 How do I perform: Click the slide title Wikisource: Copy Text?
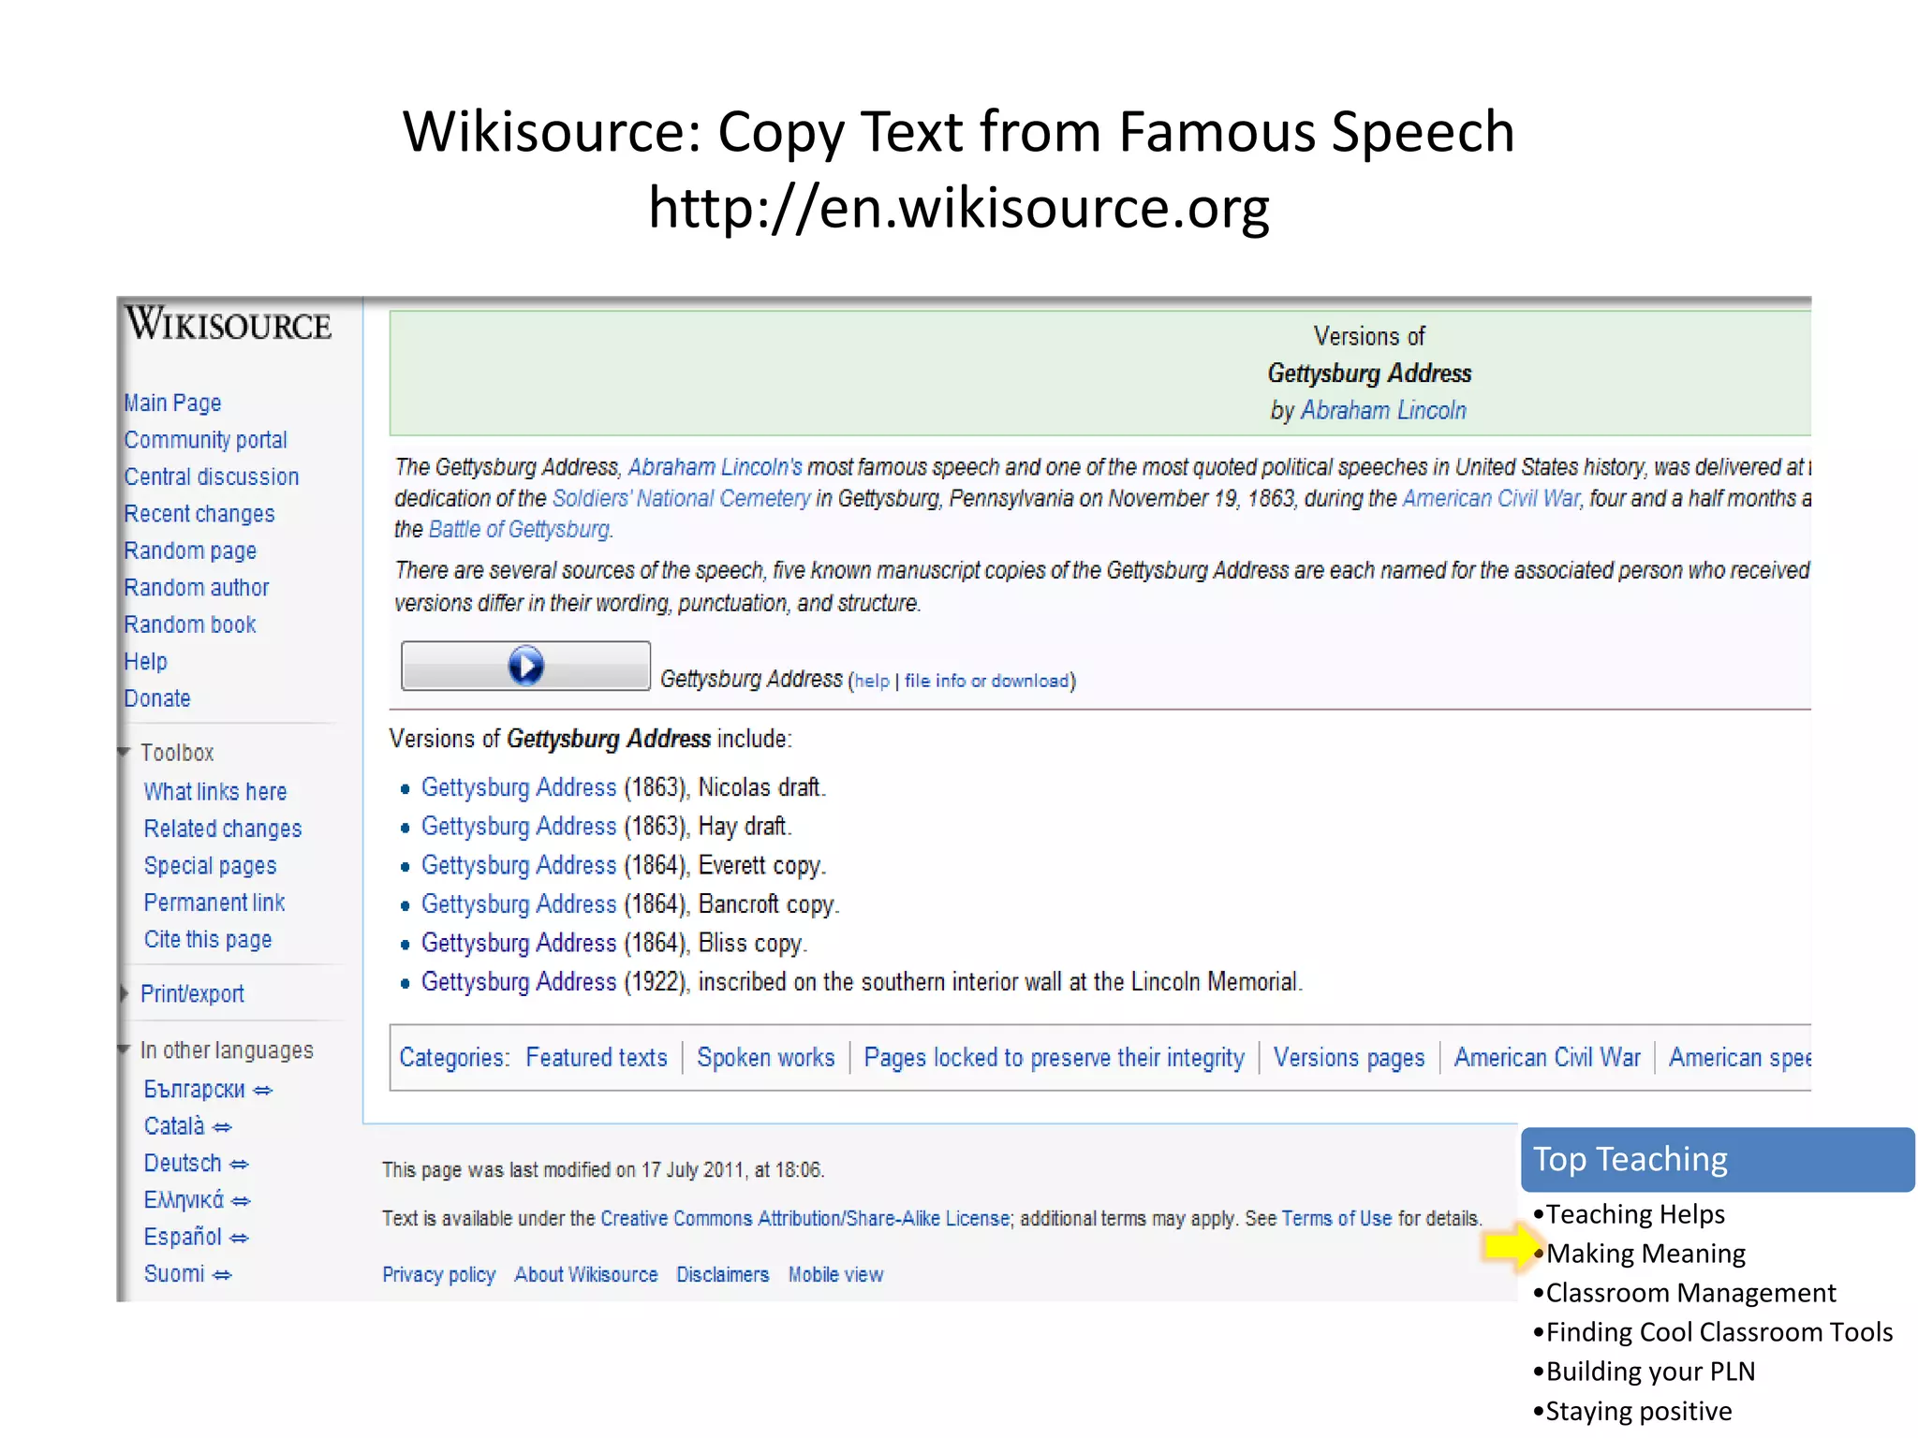[x=958, y=131]
